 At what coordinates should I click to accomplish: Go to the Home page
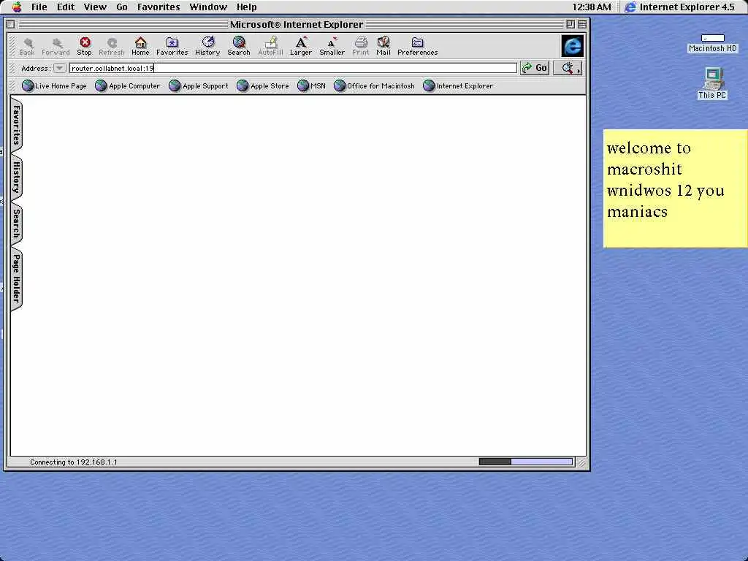[140, 46]
